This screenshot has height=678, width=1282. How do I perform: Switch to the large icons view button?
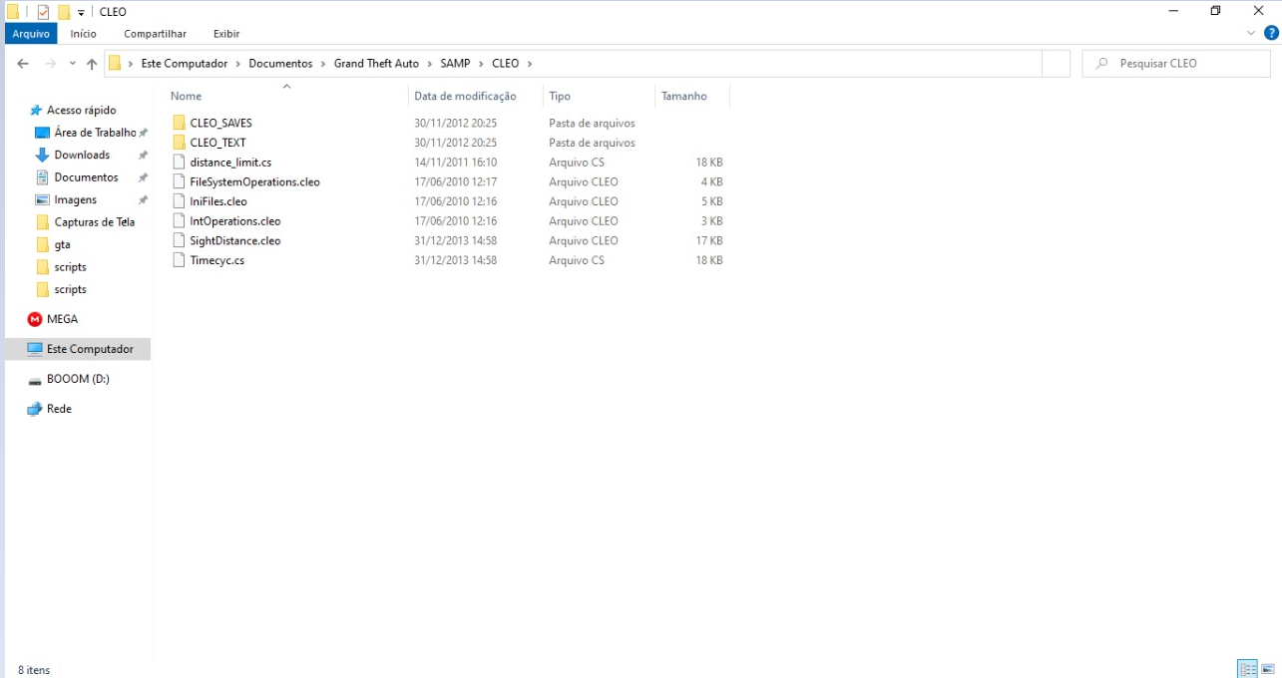coord(1268,668)
